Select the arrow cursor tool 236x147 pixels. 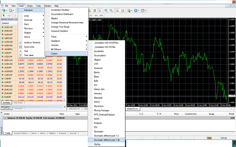(4, 15)
